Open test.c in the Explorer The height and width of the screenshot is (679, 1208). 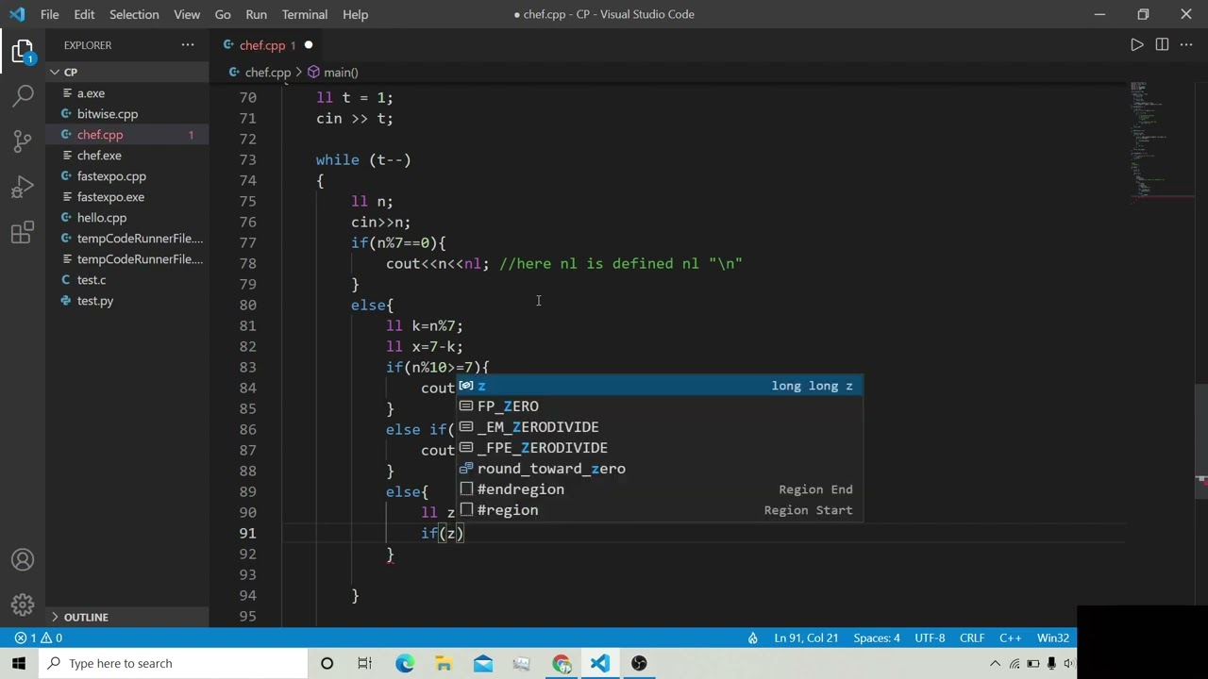(126, 280)
